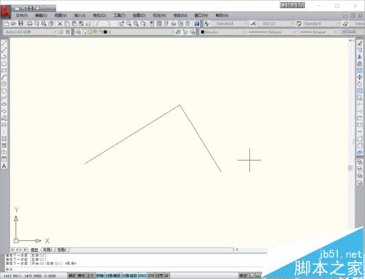The width and height of the screenshot is (365, 279).
Task: Click the Open file toolbar icon
Action: [14, 23]
